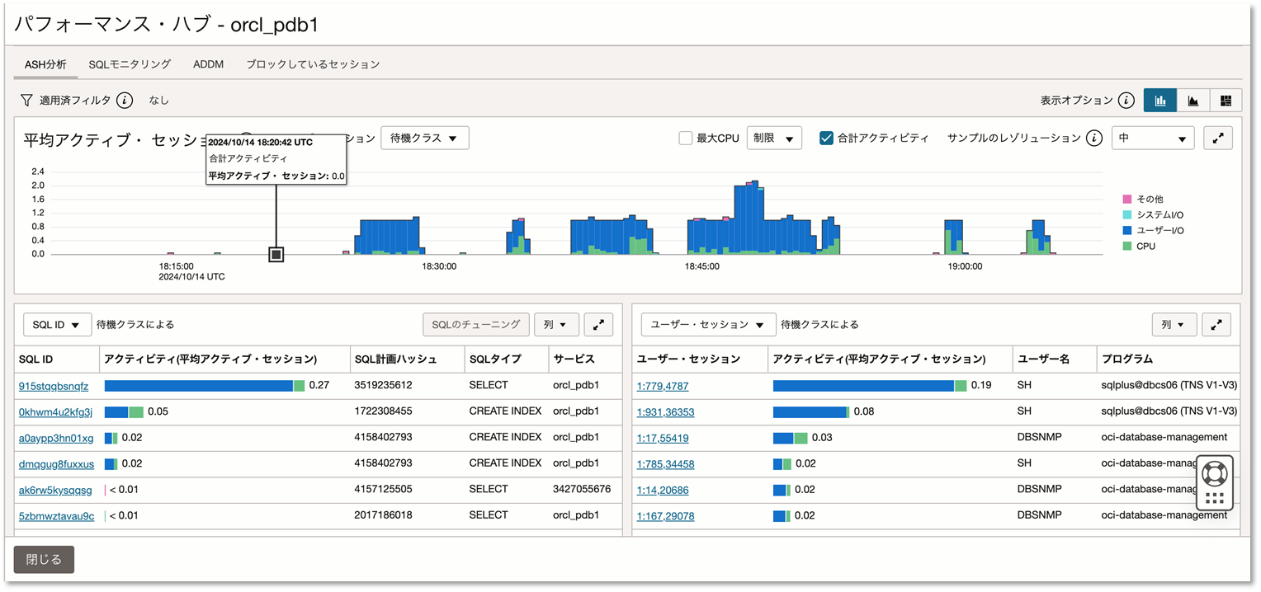Screen dimensions: 1261x592
Task: Expand the average active sessions chart
Action: tap(1217, 139)
